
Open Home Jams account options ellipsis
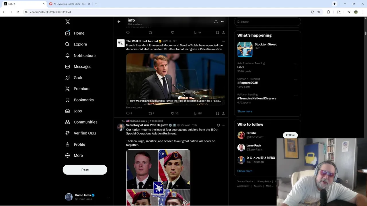point(108,197)
